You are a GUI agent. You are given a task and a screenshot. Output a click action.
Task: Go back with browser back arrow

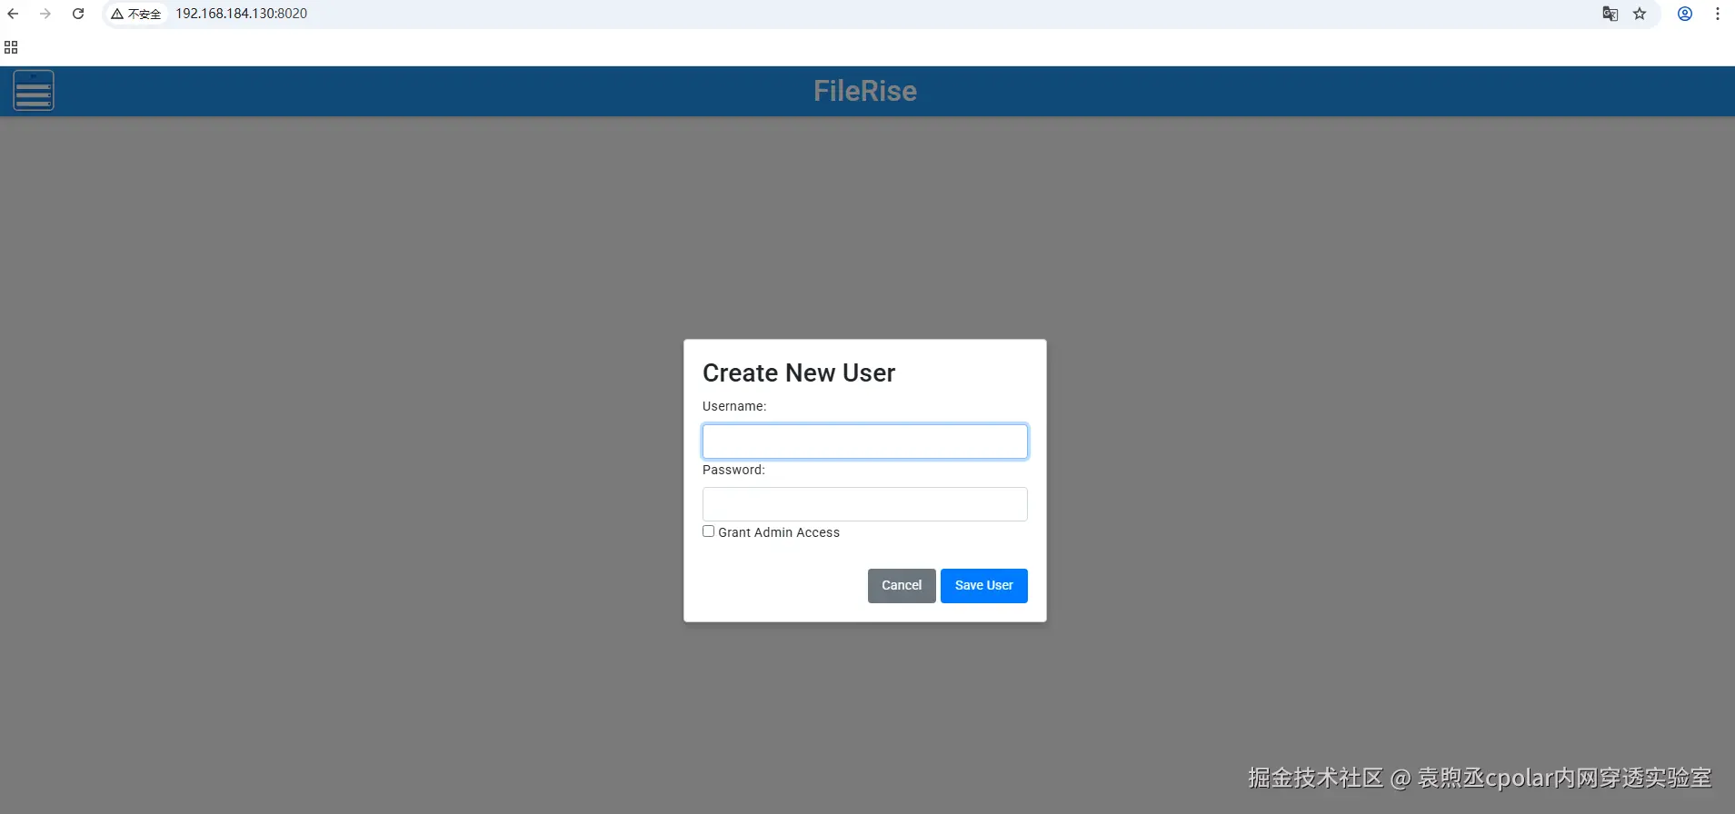[13, 14]
